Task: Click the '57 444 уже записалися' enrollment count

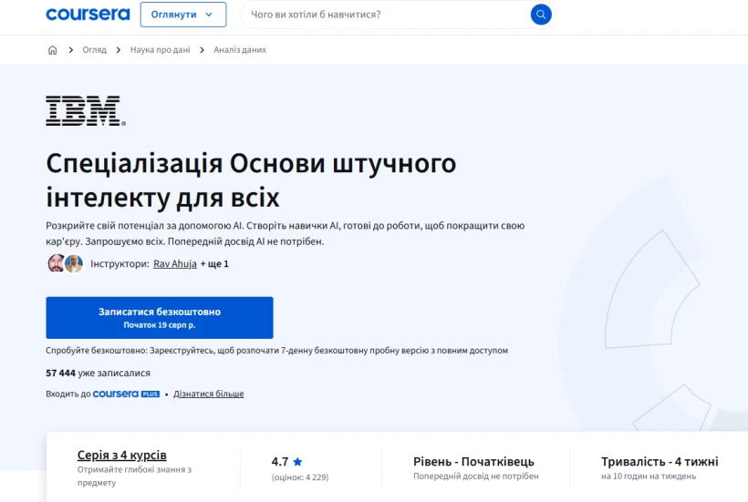Action: pyautogui.click(x=98, y=373)
